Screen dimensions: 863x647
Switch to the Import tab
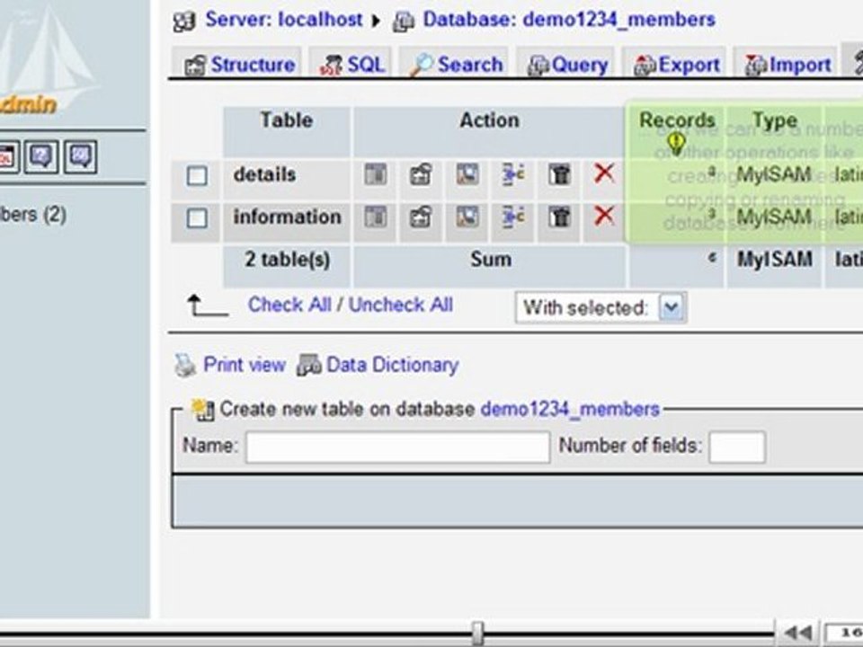787,65
